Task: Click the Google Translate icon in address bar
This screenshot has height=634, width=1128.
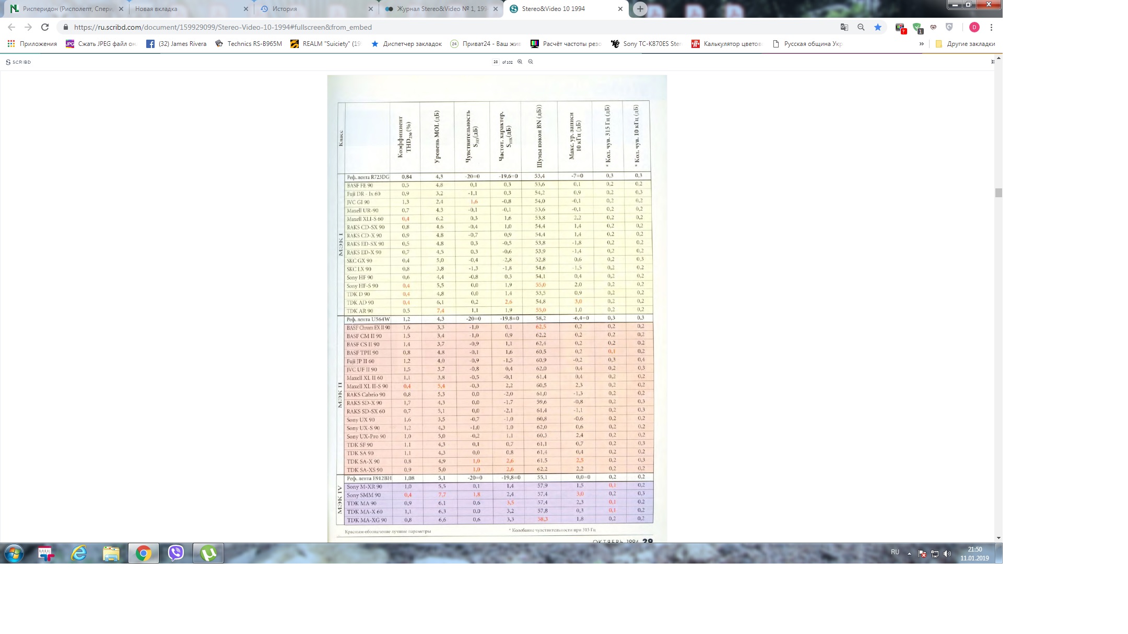Action: 844,27
